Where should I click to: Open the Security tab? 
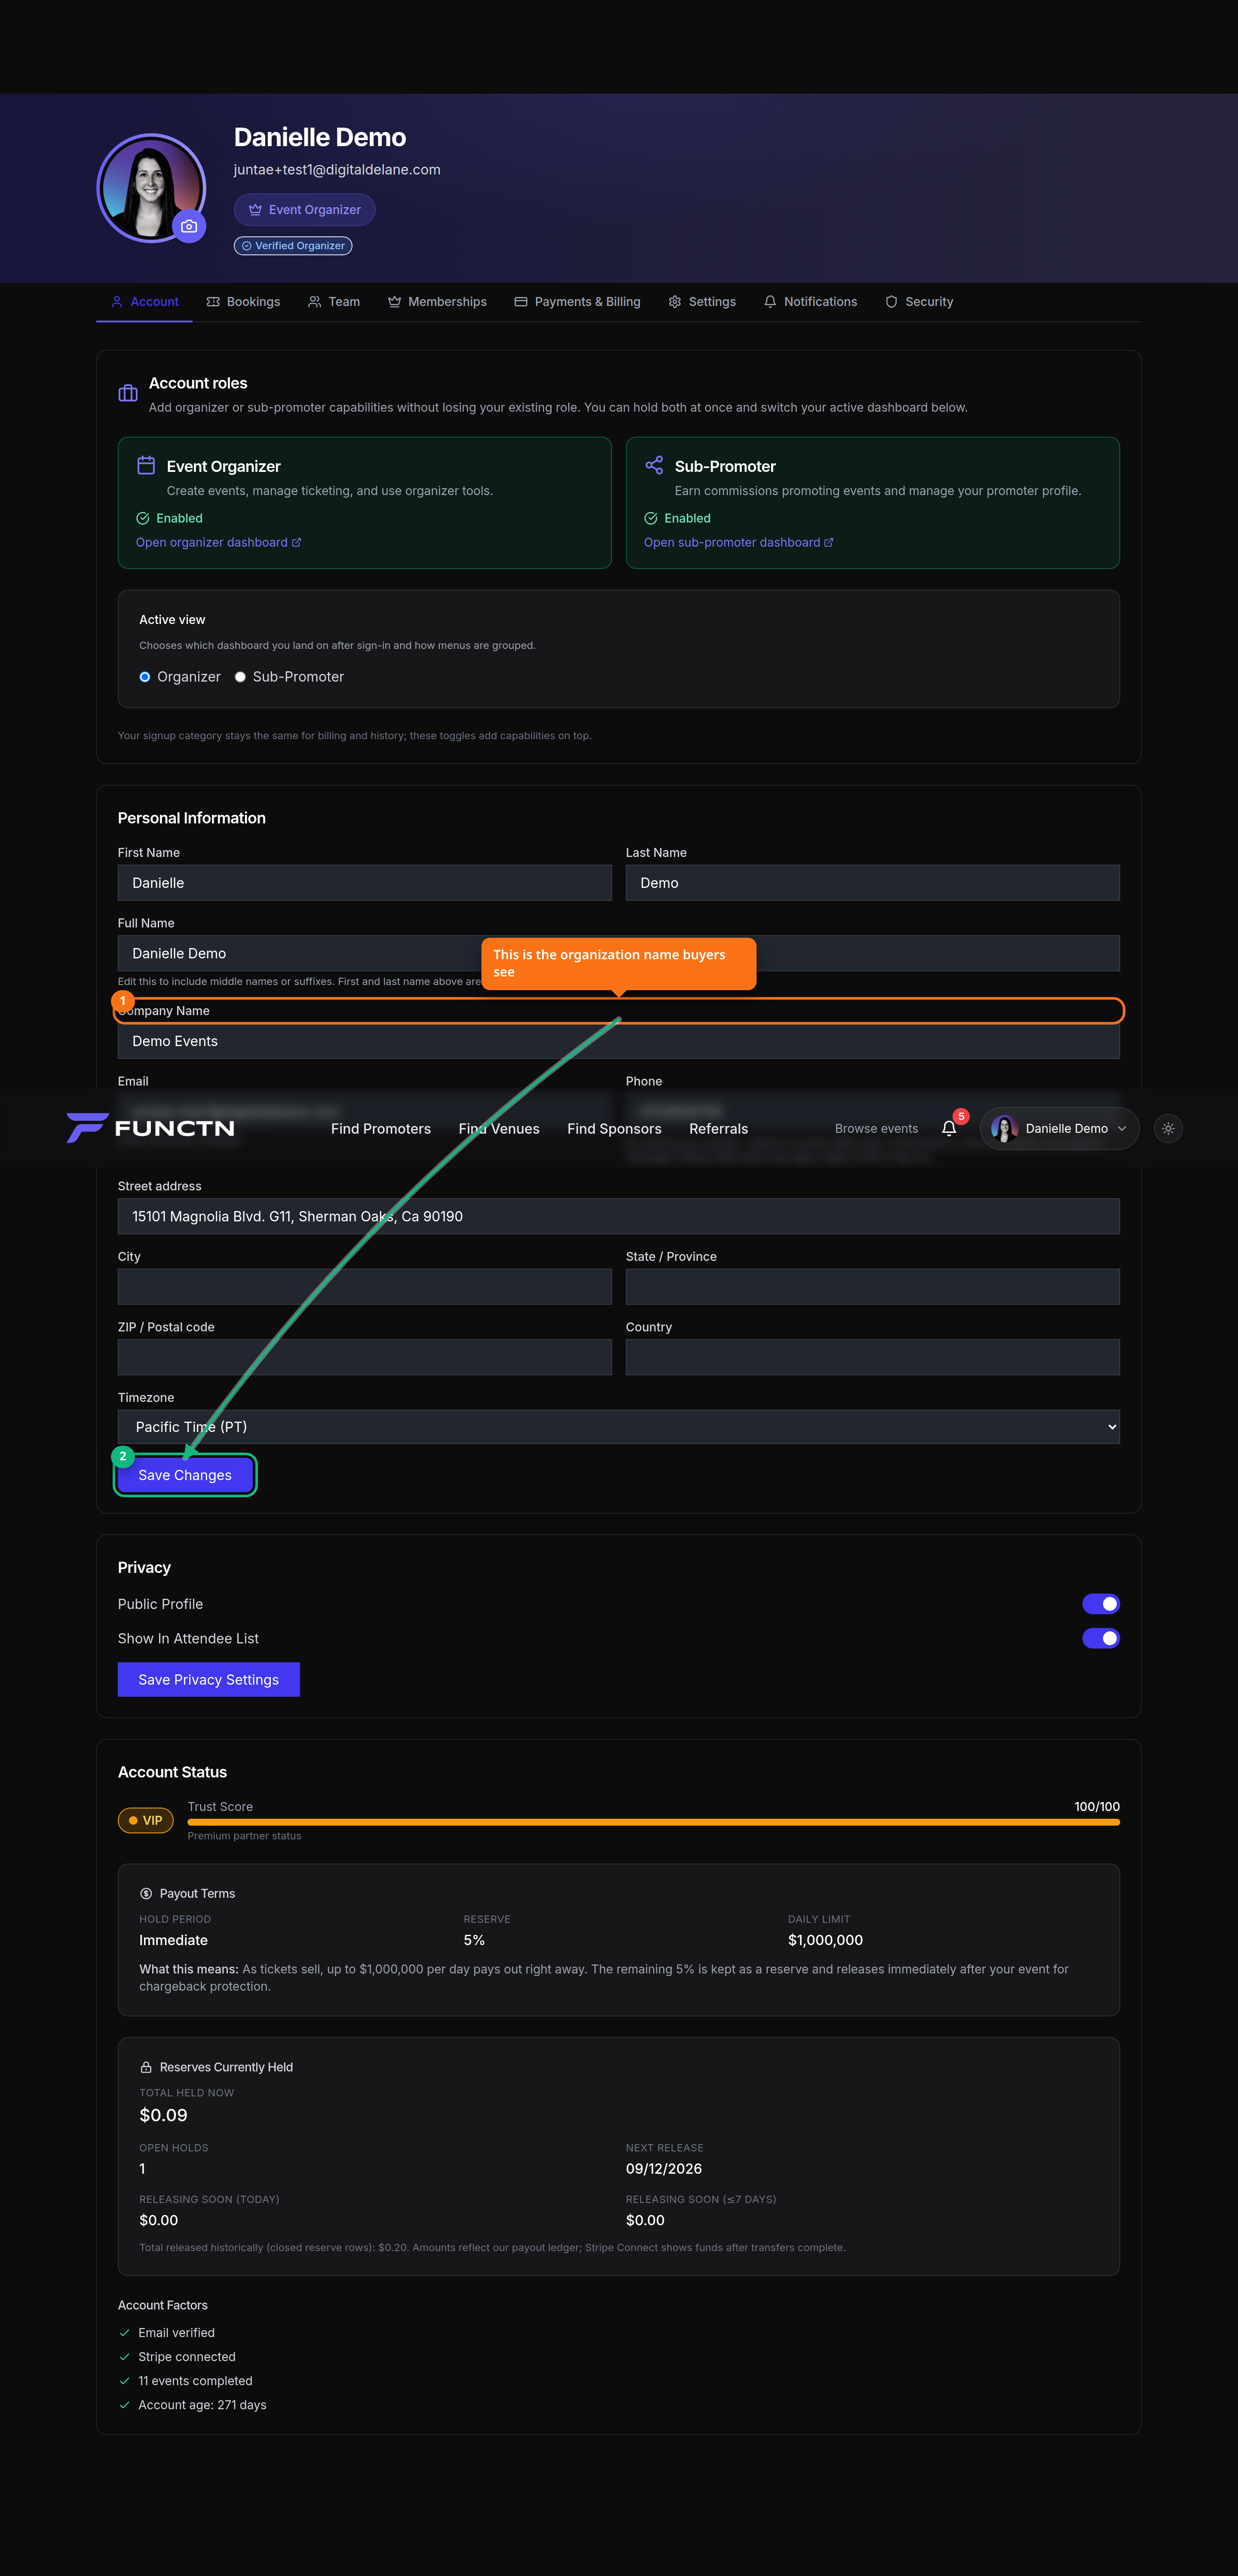point(919,302)
